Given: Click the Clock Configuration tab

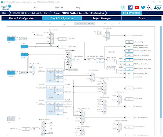Looking at the screenshot, I should (62, 18).
